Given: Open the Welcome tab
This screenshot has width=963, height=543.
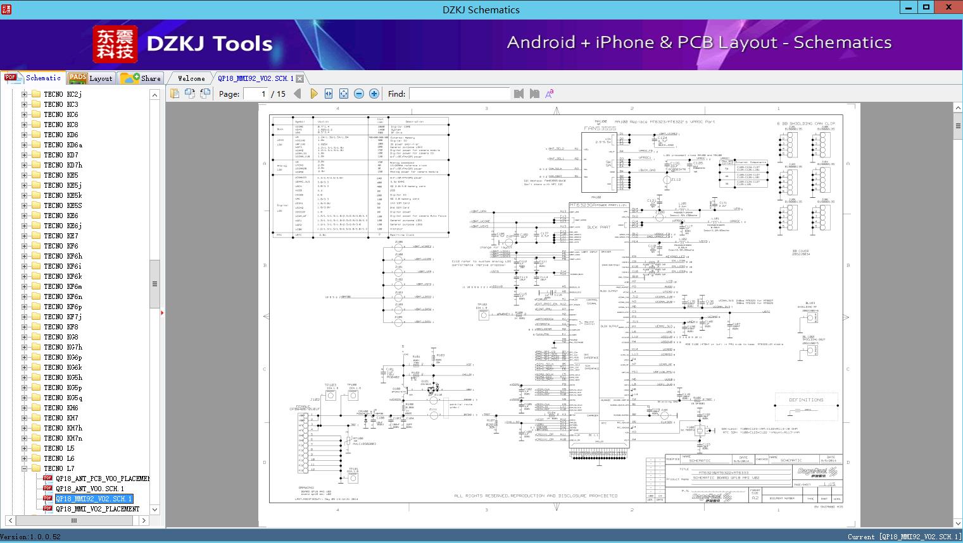Looking at the screenshot, I should click(x=191, y=78).
